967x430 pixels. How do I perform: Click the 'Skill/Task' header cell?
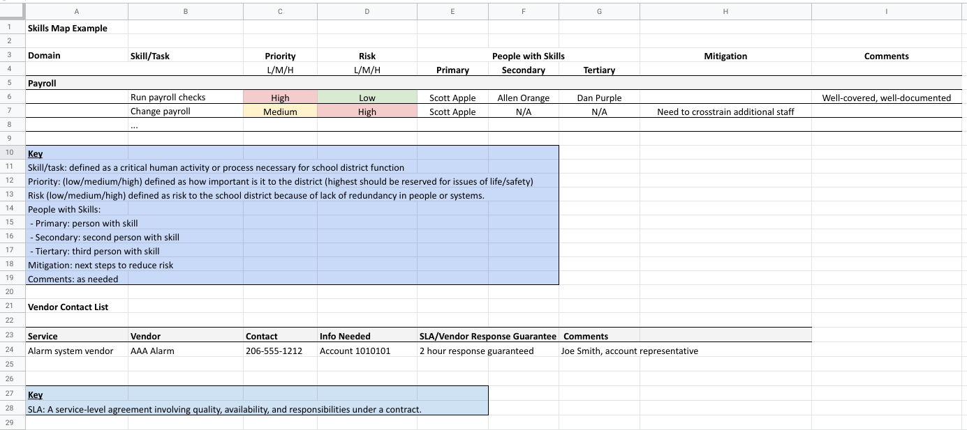point(186,56)
